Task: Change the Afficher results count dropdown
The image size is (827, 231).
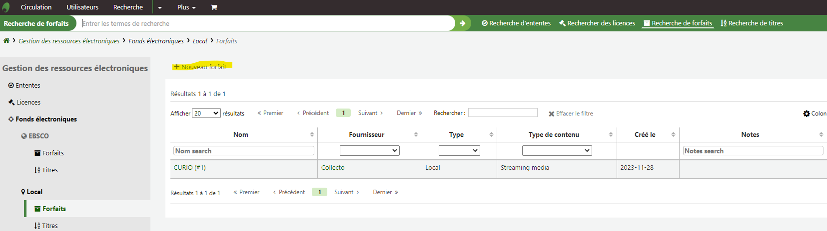Action: (206, 113)
